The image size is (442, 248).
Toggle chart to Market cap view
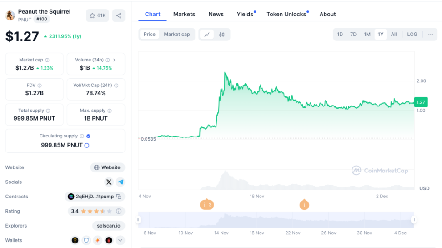coord(176,35)
